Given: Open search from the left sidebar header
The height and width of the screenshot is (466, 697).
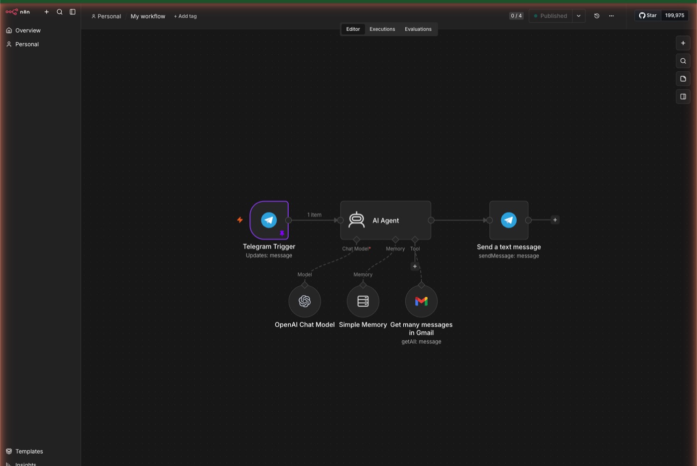Looking at the screenshot, I should (x=60, y=12).
